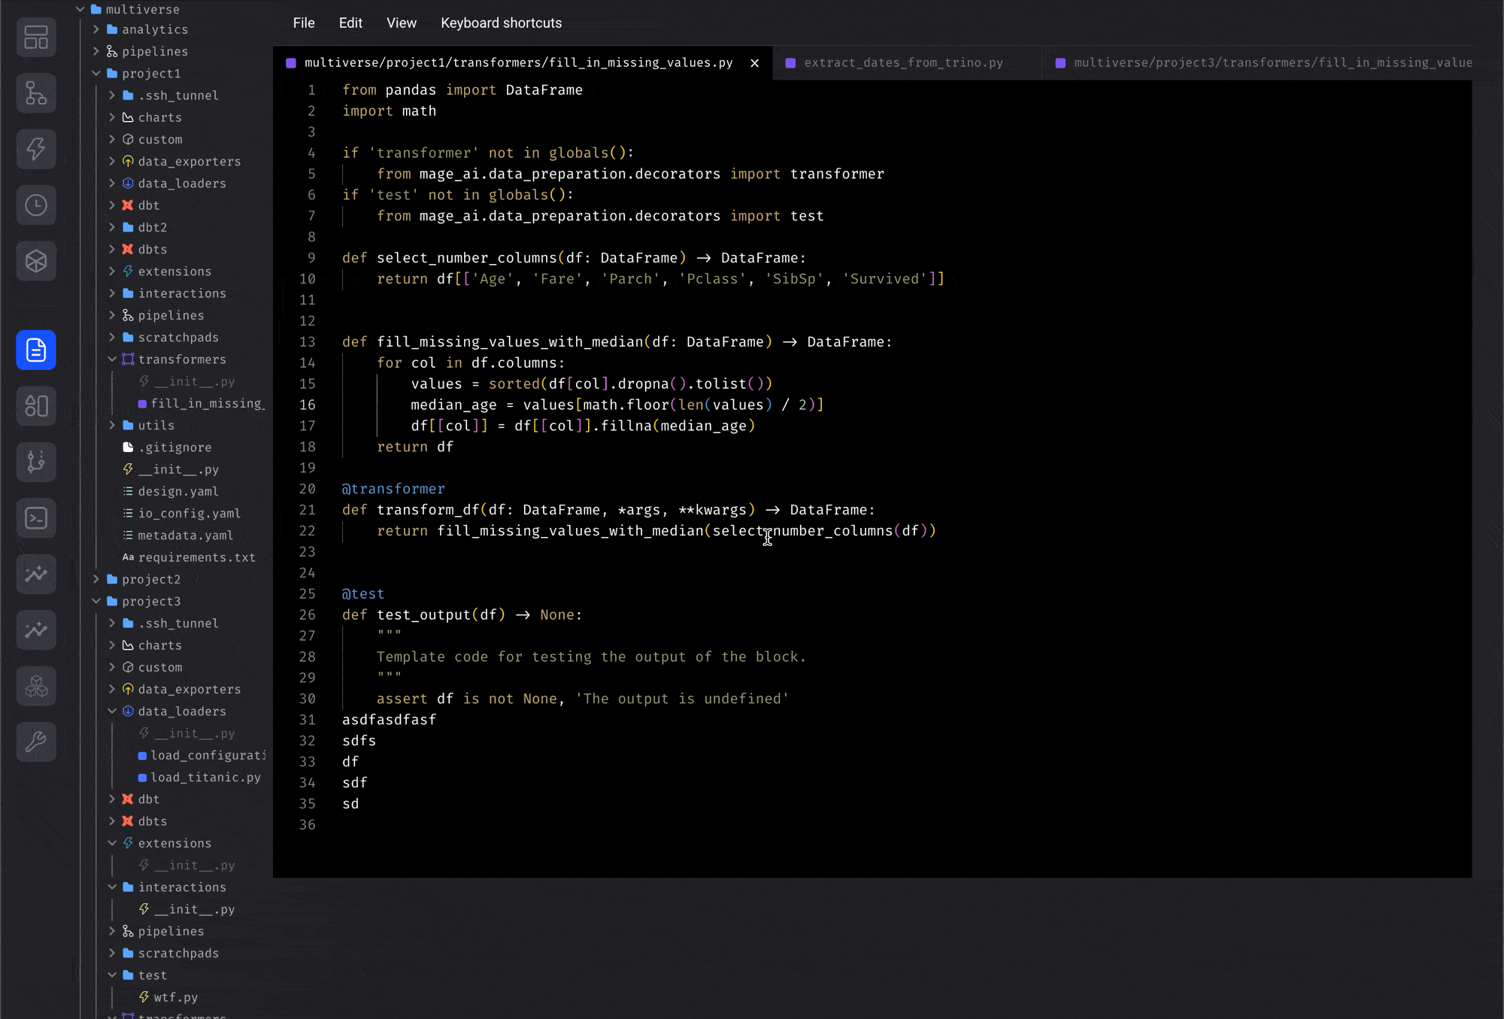Open the blocks cube sidebar icon
This screenshot has width=1504, height=1019.
coord(36,261)
